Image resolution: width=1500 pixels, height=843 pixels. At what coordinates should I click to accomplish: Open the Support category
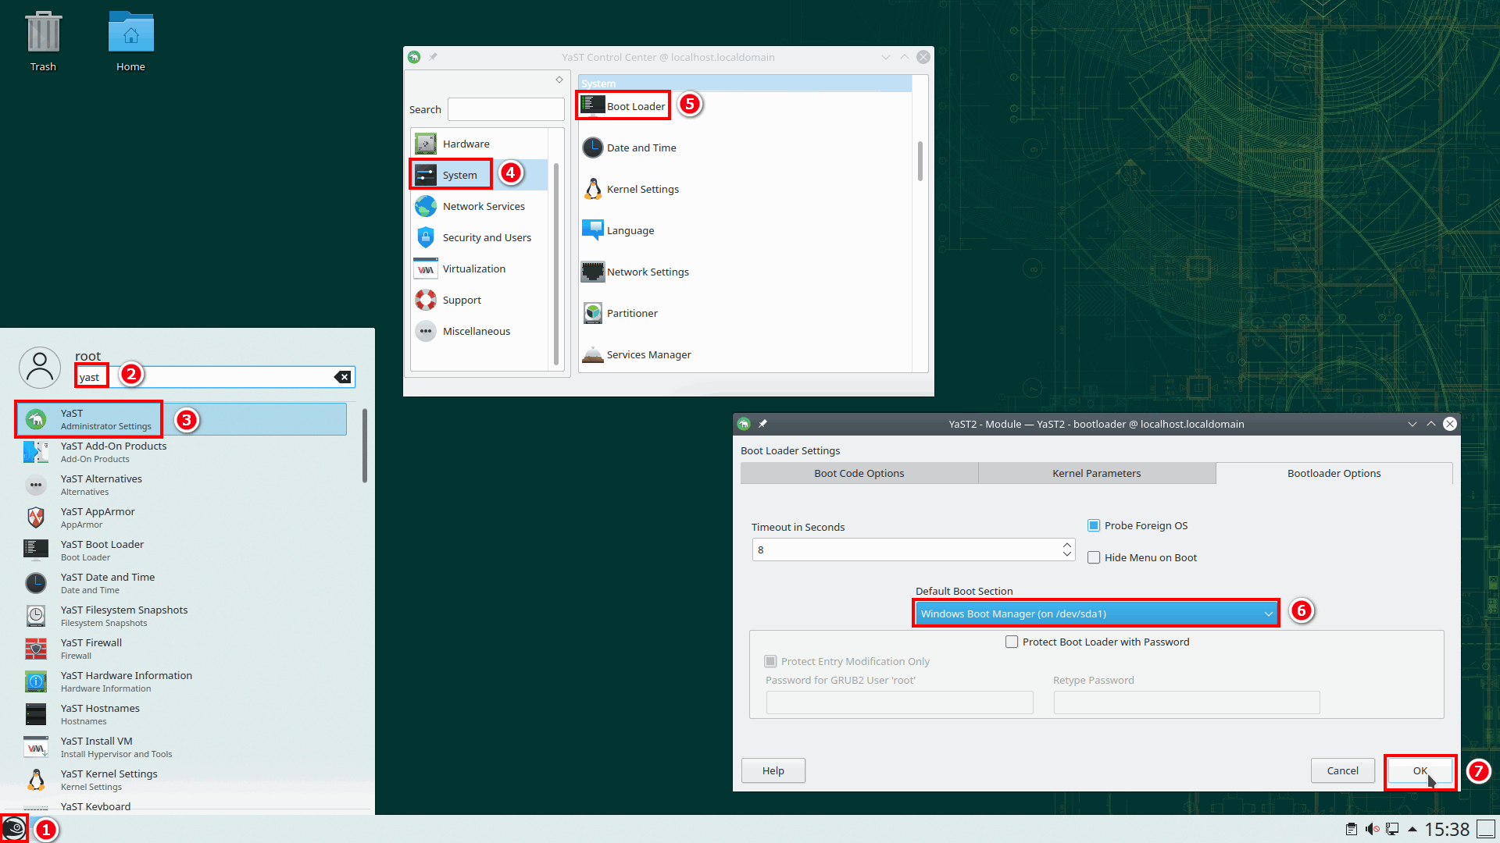coord(480,300)
